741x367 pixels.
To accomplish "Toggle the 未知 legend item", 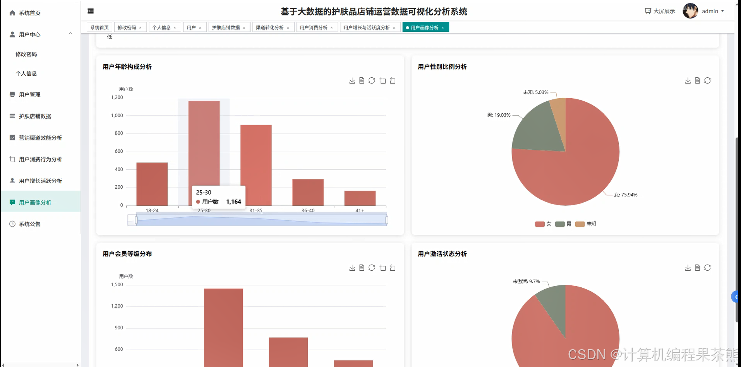I will 586,224.
